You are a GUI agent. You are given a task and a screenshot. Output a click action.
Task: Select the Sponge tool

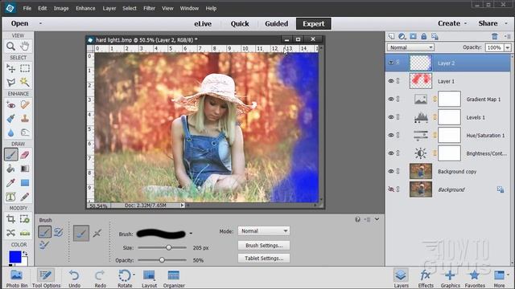25,132
